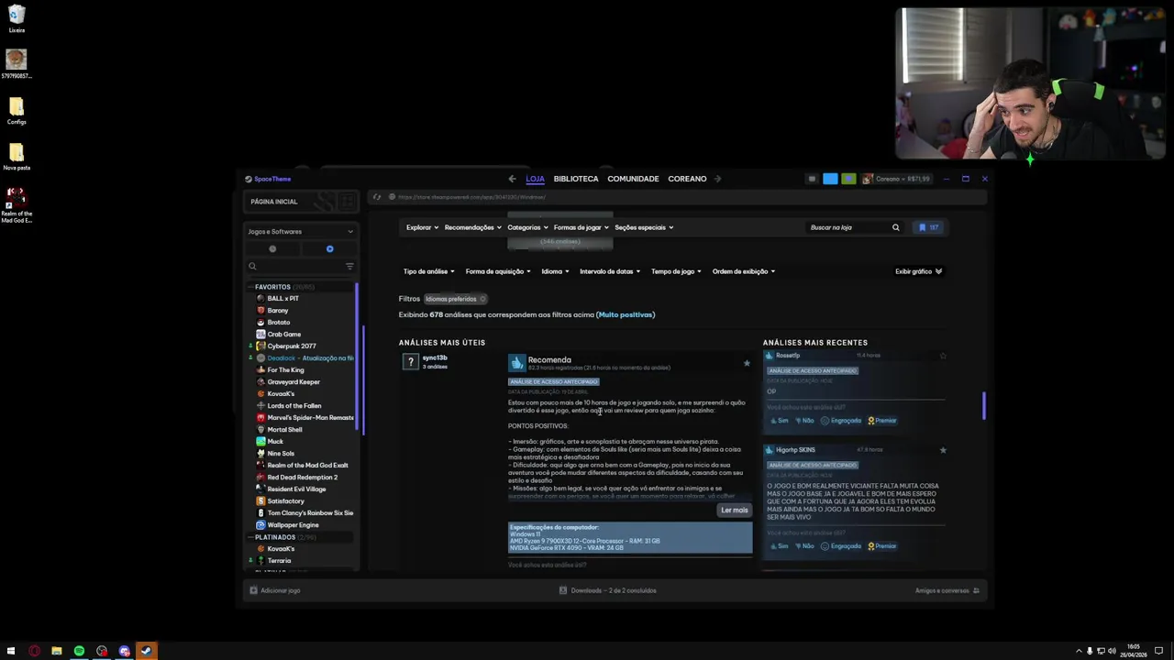The width and height of the screenshot is (1174, 660).
Task: Mark Higorhp SKINS review as Engraçada
Action: (841, 546)
